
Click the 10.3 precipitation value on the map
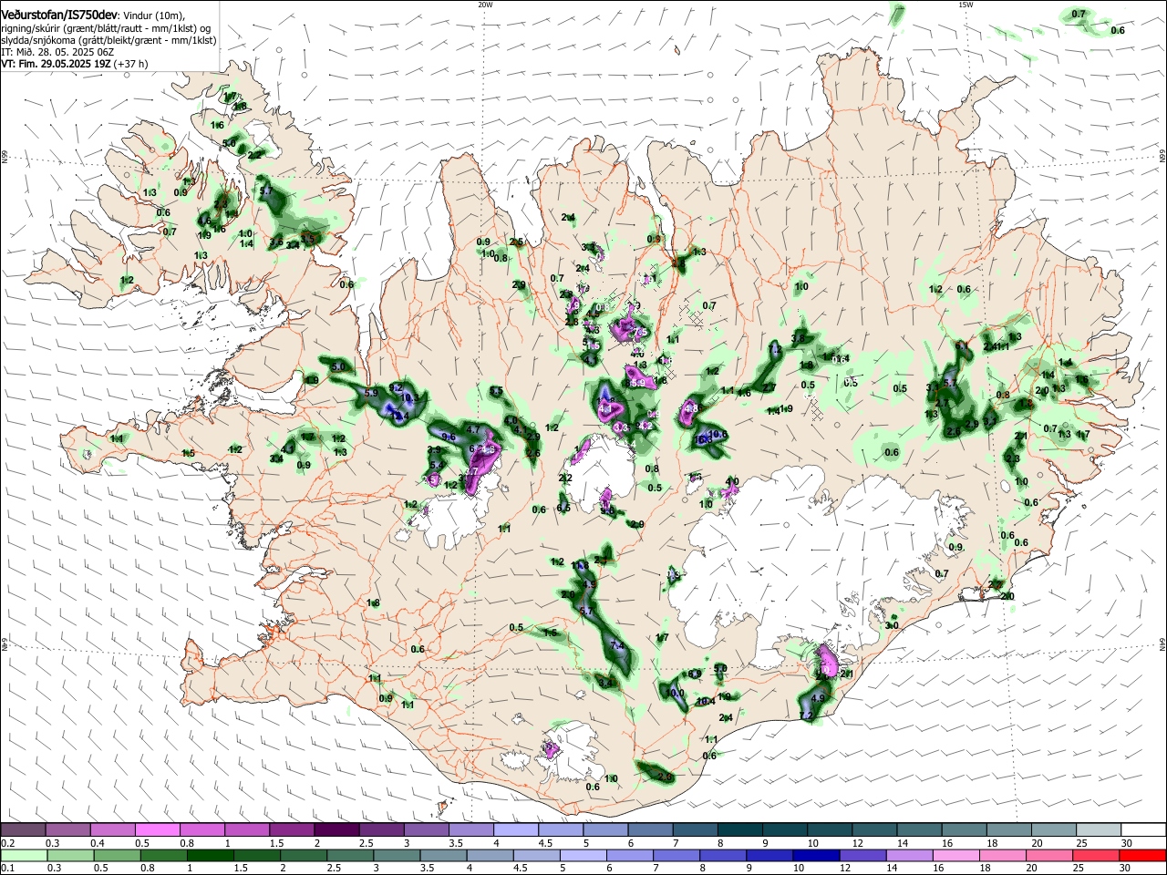pyautogui.click(x=410, y=398)
